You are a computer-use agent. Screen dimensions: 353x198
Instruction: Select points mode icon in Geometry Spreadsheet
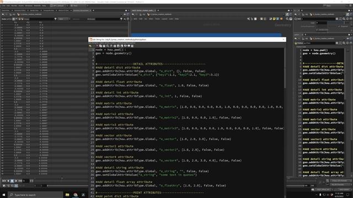(14, 19)
